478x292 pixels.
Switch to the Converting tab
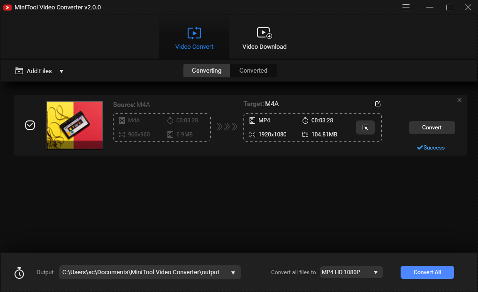[206, 70]
